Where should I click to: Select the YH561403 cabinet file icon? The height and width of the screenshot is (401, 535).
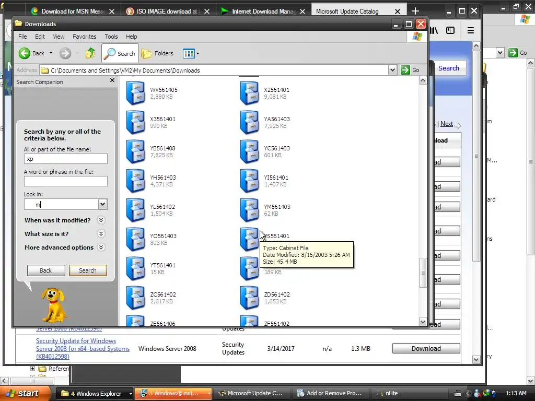click(x=135, y=181)
